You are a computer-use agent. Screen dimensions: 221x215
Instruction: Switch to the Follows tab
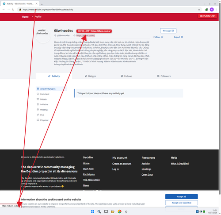(x=126, y=76)
